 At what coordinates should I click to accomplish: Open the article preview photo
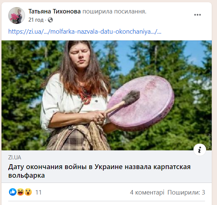107,95
